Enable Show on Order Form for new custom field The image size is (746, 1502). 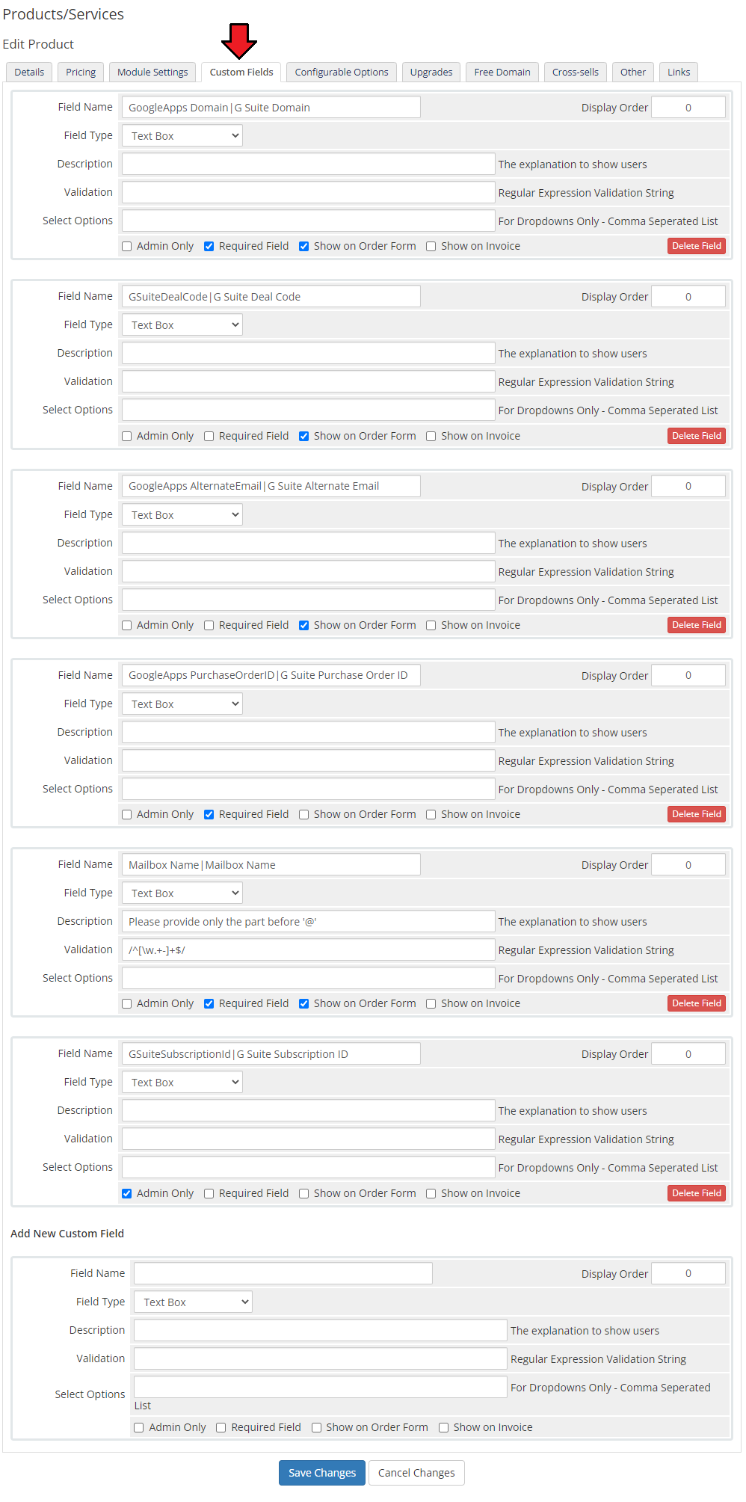[317, 1428]
